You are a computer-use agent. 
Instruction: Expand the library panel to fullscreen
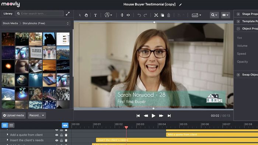click(x=67, y=14)
